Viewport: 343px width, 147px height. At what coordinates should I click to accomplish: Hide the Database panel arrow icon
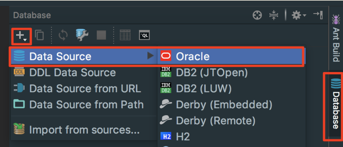click(318, 15)
